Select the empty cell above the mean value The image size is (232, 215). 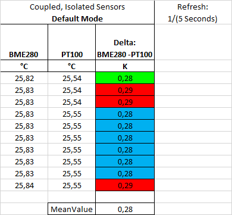click(x=125, y=197)
